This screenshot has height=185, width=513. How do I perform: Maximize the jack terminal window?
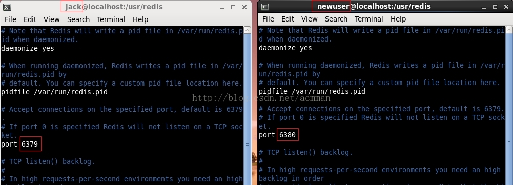233,7
